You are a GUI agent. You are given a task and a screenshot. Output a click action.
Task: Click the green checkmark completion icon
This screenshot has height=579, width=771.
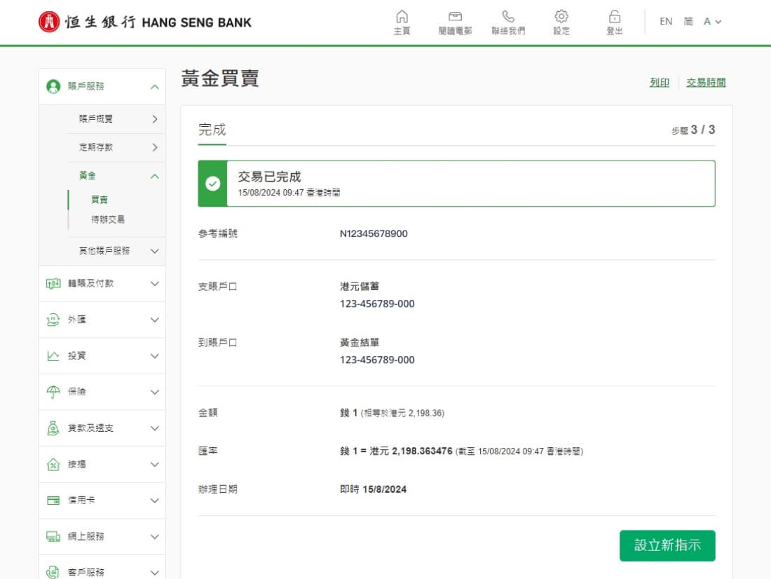pos(212,184)
